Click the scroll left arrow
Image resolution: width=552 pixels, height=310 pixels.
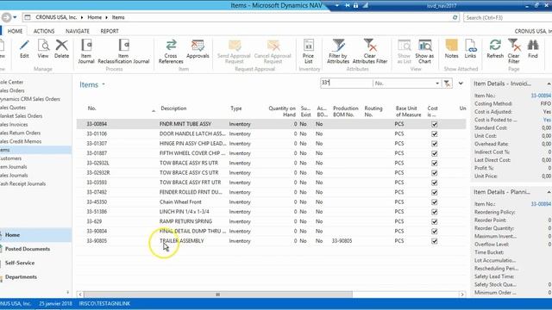[80, 294]
